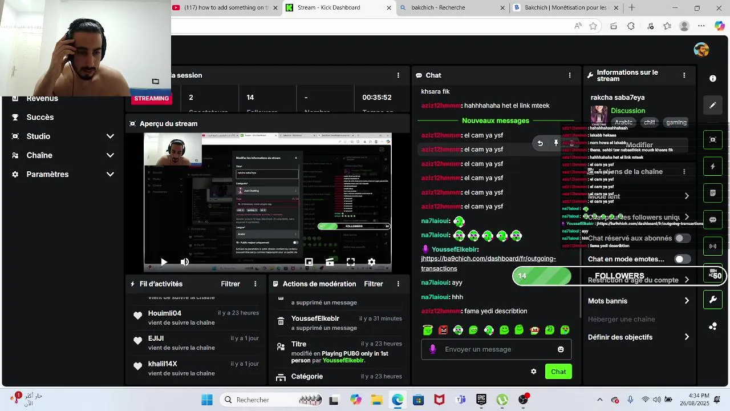Switch to the Bakchich Monétisation tab
Image resolution: width=730 pixels, height=411 pixels.
click(x=566, y=8)
